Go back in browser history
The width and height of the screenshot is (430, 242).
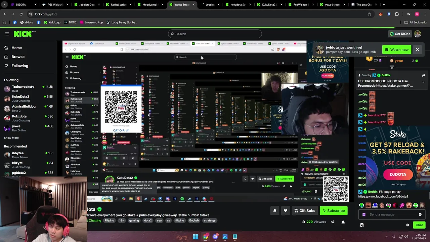[5, 14]
